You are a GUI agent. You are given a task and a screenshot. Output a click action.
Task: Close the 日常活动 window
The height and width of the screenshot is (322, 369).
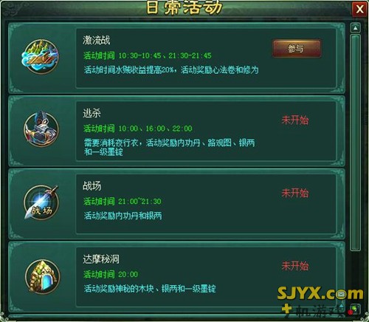coord(359,10)
